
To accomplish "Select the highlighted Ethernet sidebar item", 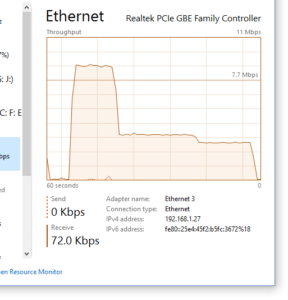I will point(10,154).
